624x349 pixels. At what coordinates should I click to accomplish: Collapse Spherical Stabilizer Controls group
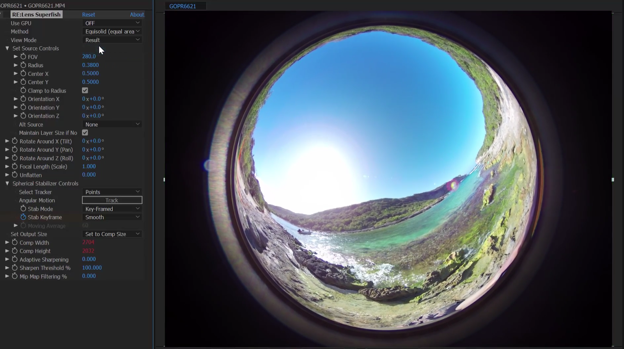(7, 183)
